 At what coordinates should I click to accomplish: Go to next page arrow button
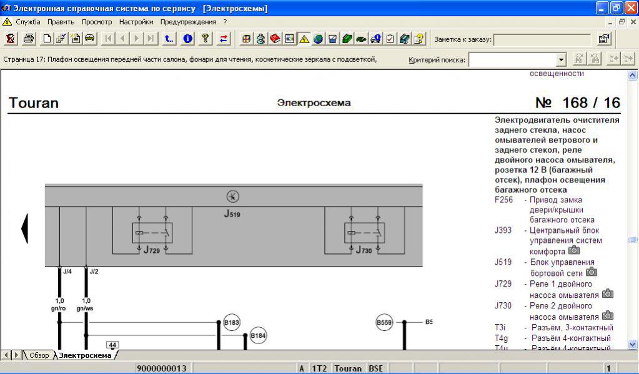pyautogui.click(x=137, y=39)
